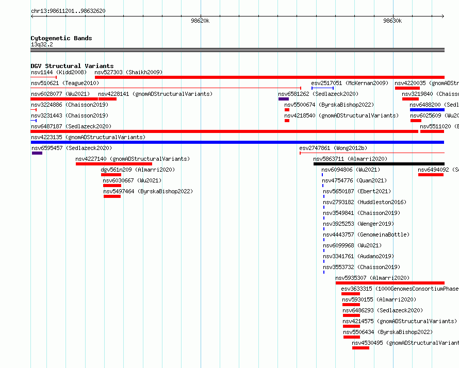
Task: Click the Cytogenetic Bands track title
Action: coord(61,38)
